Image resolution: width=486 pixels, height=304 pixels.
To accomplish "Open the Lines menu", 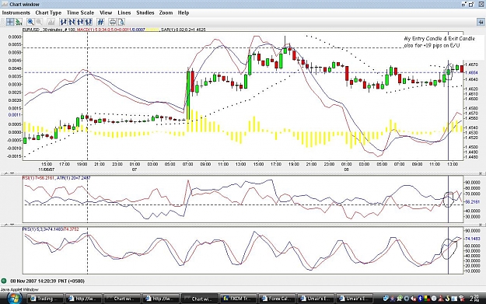I will pos(124,12).
